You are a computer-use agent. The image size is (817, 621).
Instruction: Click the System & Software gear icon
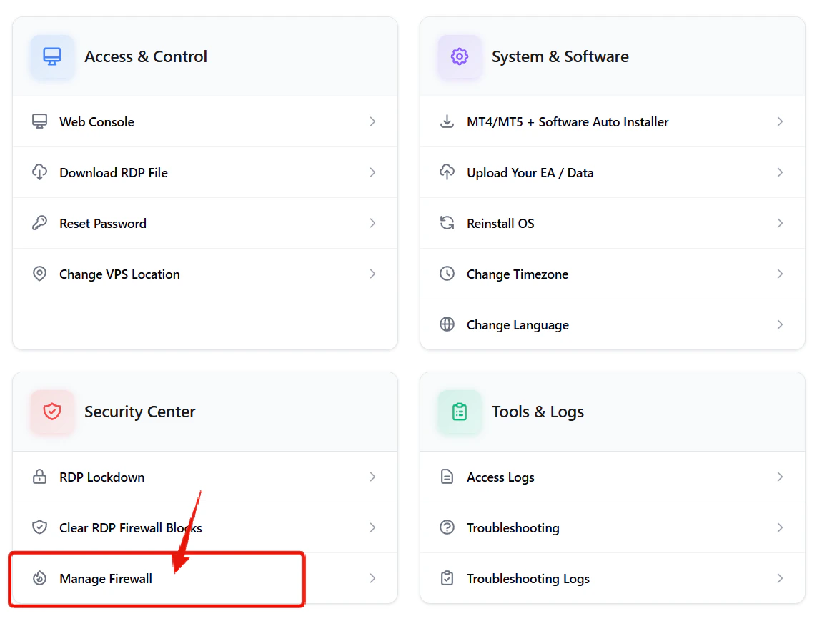point(460,56)
